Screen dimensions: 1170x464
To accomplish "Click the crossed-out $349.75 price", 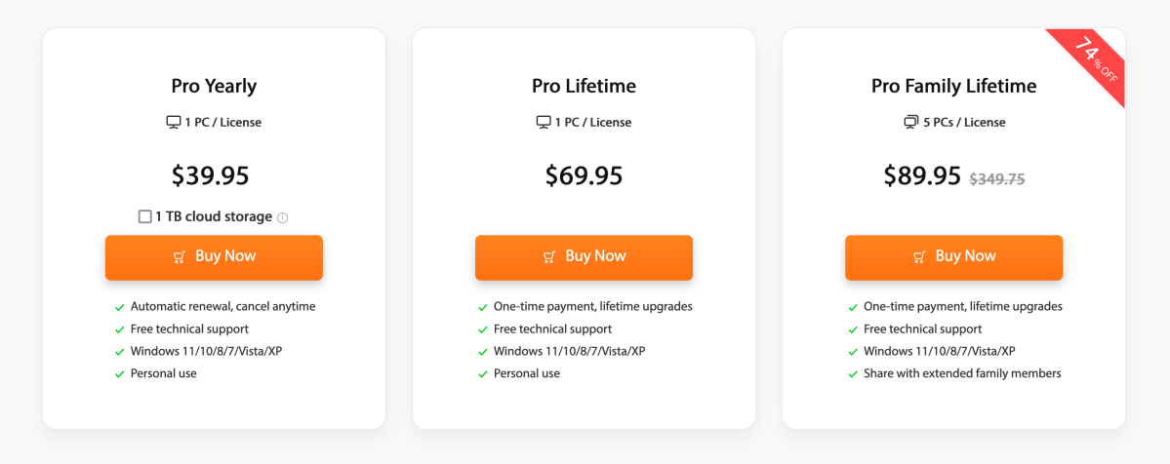I will click(997, 179).
